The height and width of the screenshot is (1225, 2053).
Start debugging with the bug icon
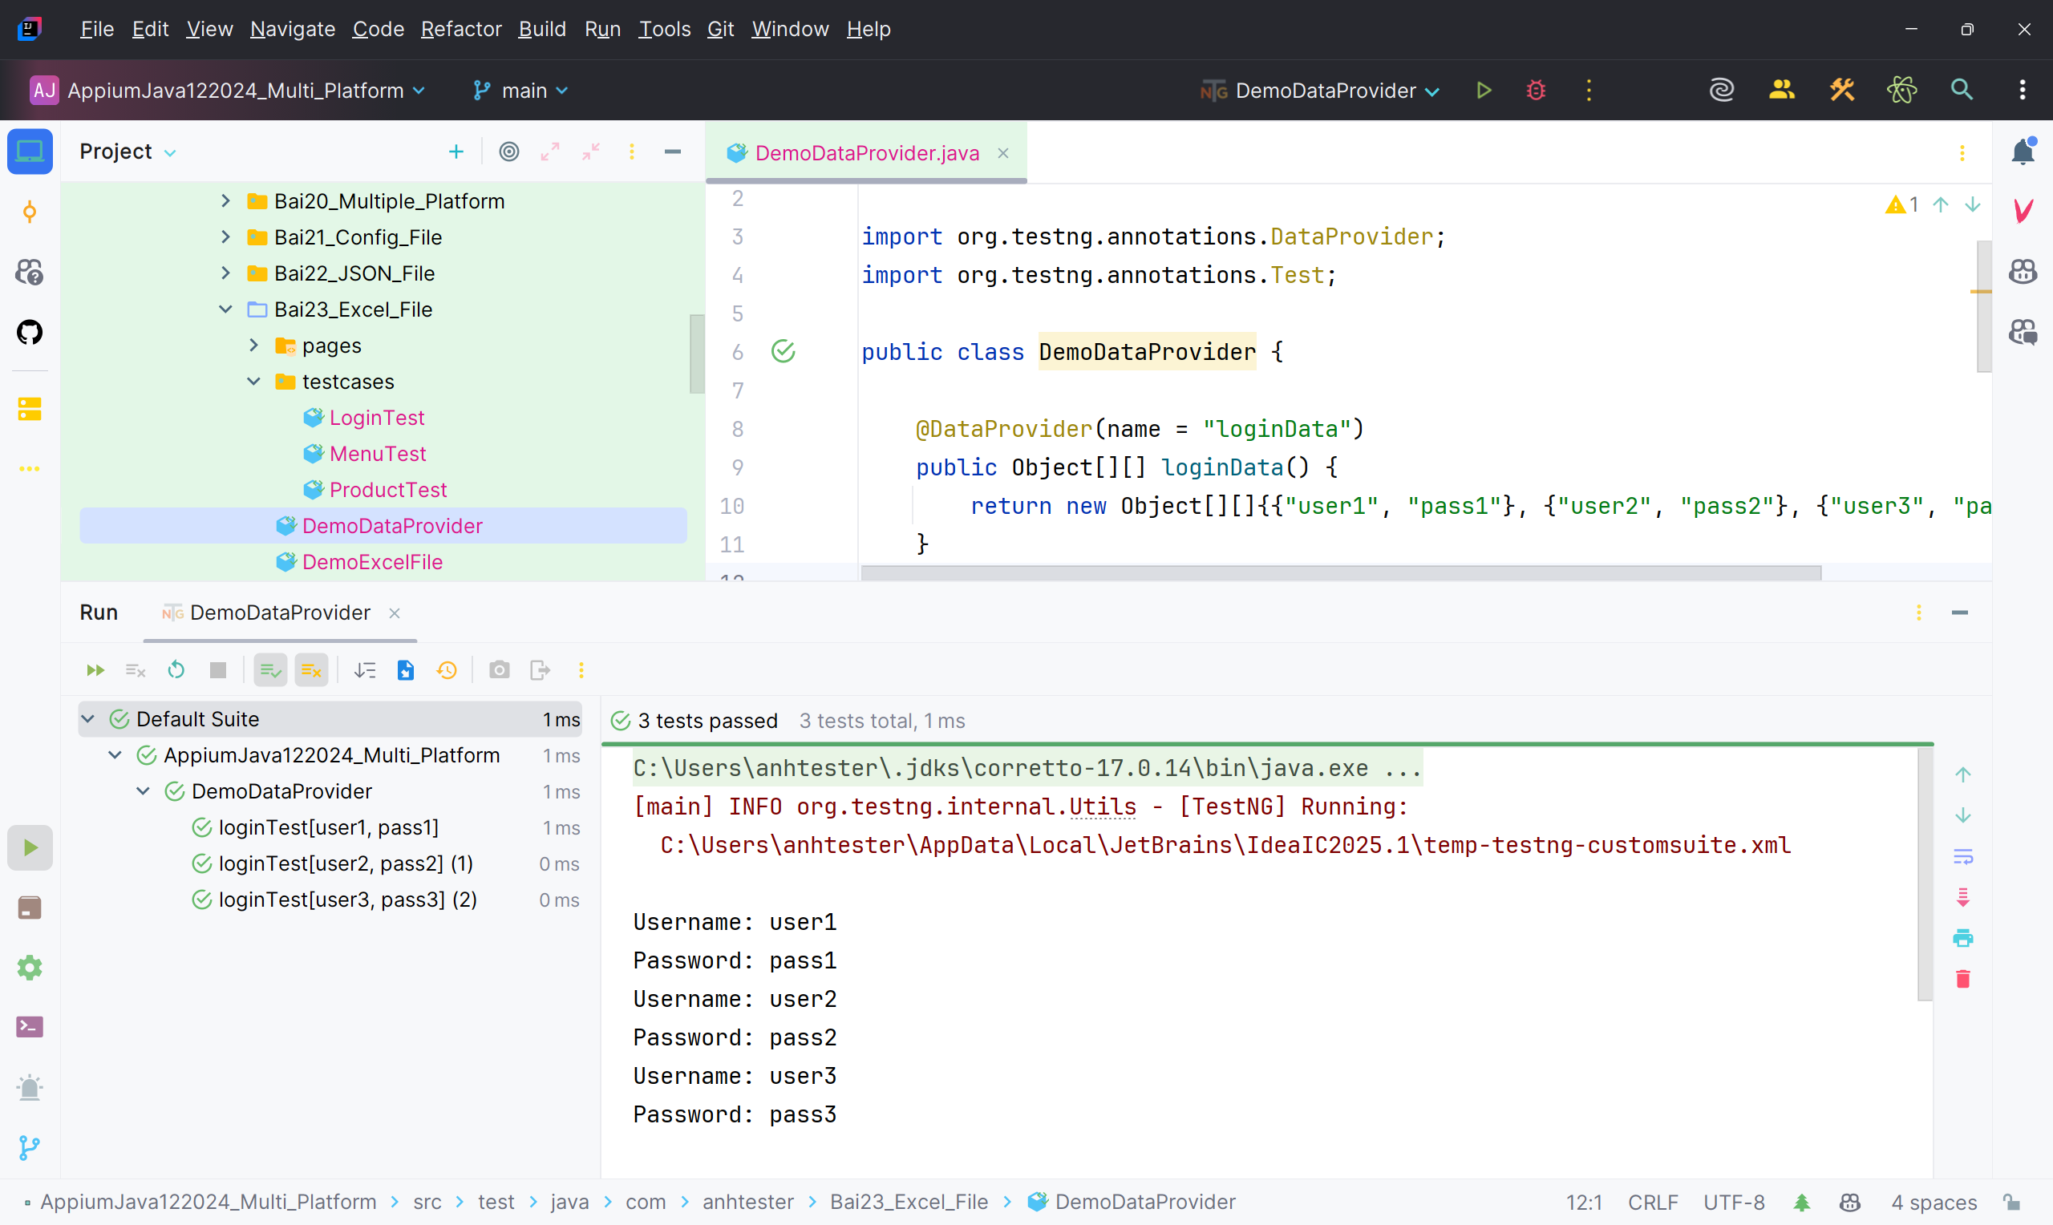click(x=1536, y=90)
